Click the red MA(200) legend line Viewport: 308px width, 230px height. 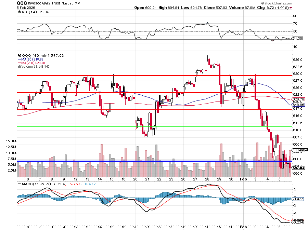coord(19,63)
